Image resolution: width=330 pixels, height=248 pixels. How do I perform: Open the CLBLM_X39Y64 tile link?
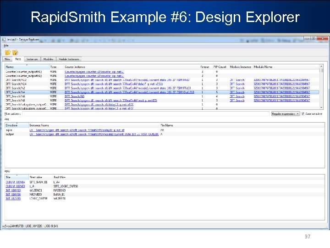14,182
